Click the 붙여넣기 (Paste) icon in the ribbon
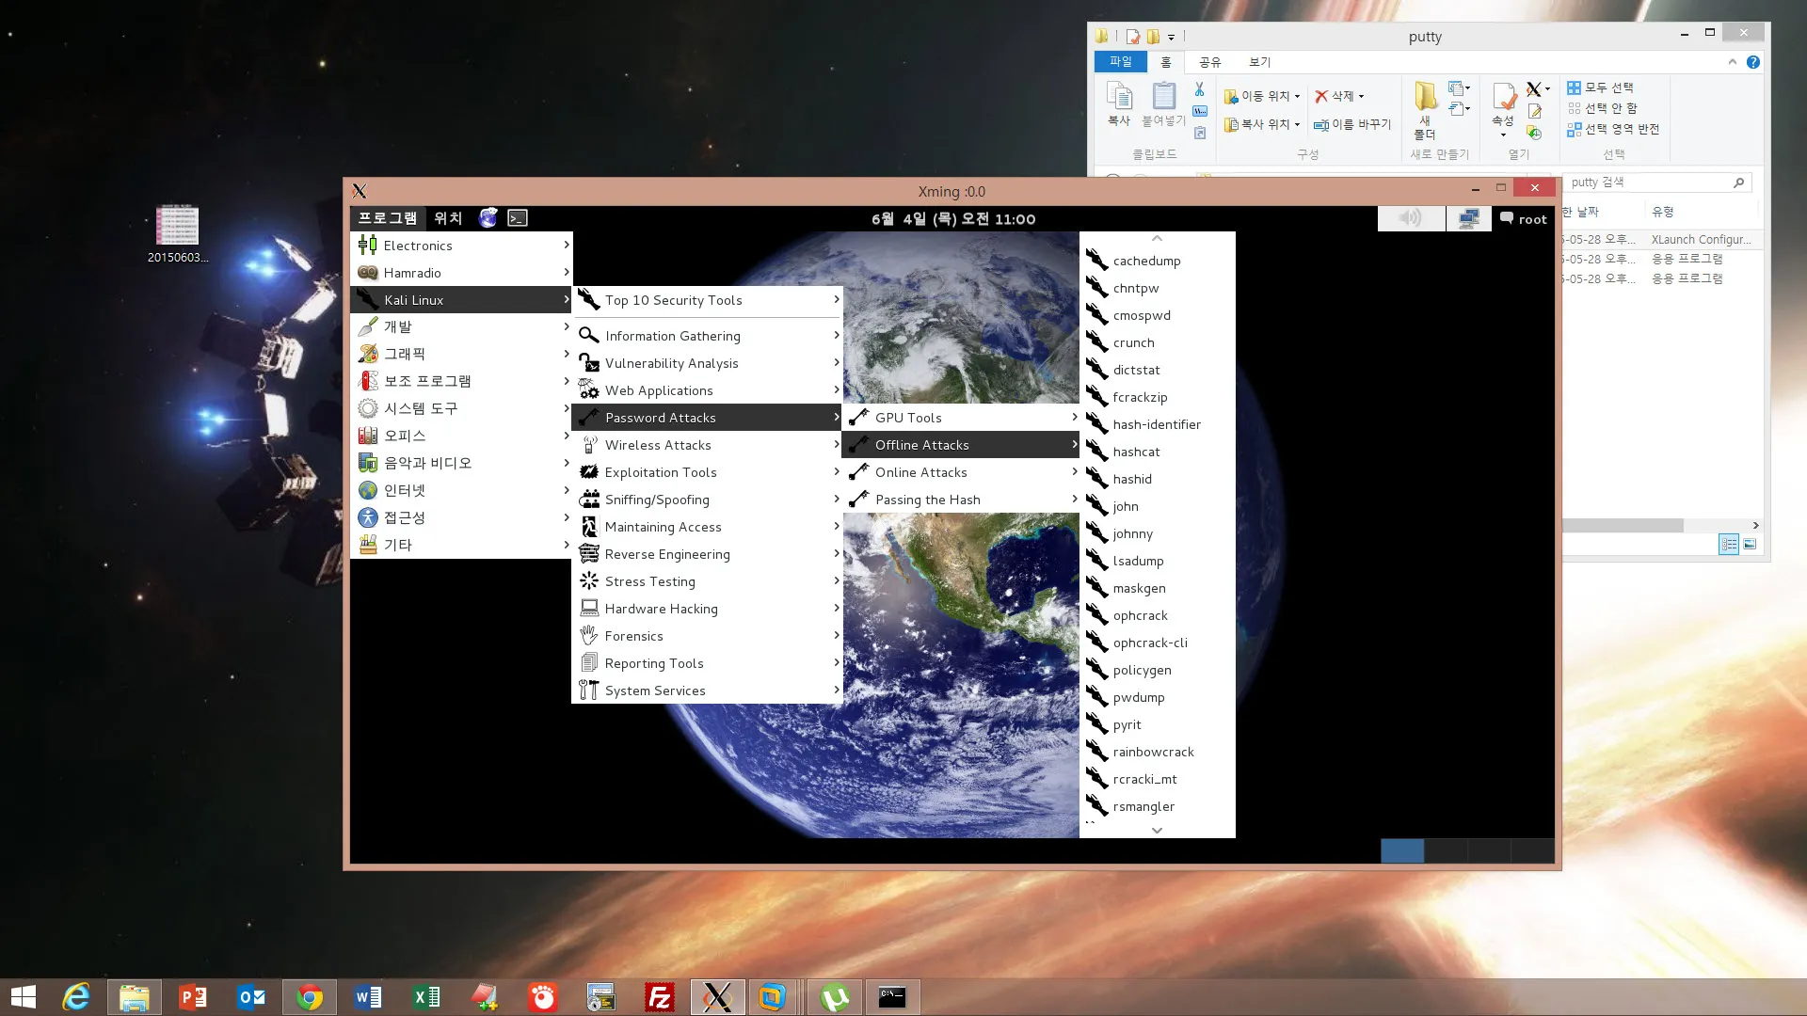Viewport: 1807px width, 1016px height. pos(1161,105)
